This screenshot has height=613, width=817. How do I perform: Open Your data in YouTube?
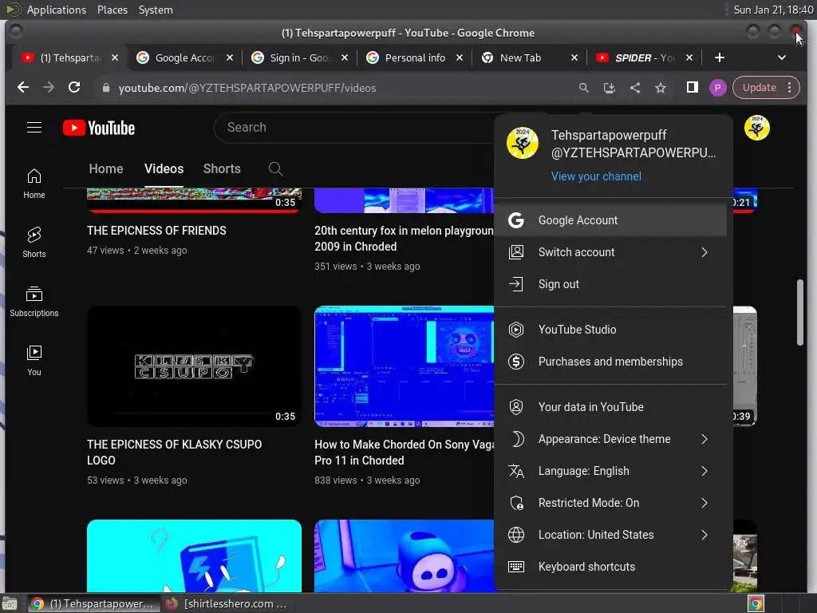click(x=610, y=407)
